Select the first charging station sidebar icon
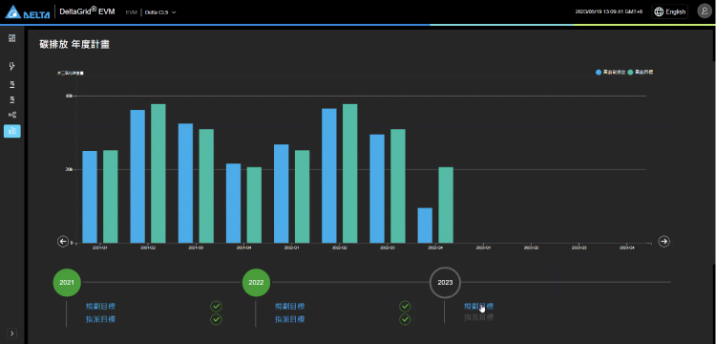Screen dimensions: 716x344 [12, 84]
